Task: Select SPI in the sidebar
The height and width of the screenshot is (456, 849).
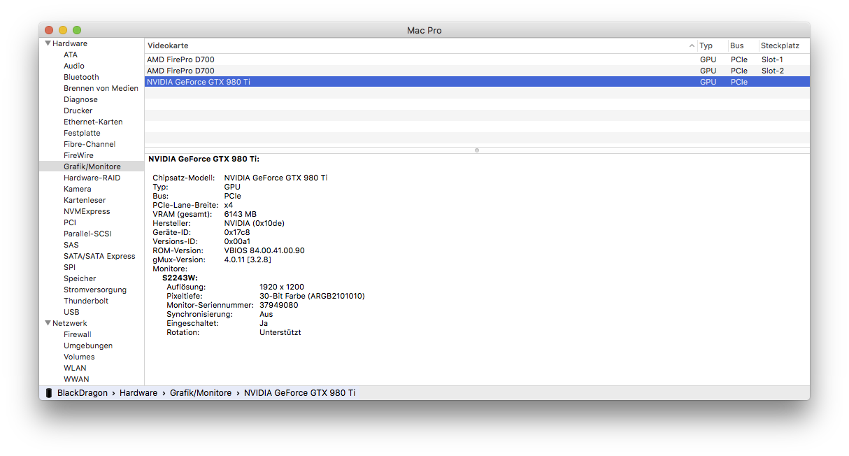Action: [x=69, y=267]
